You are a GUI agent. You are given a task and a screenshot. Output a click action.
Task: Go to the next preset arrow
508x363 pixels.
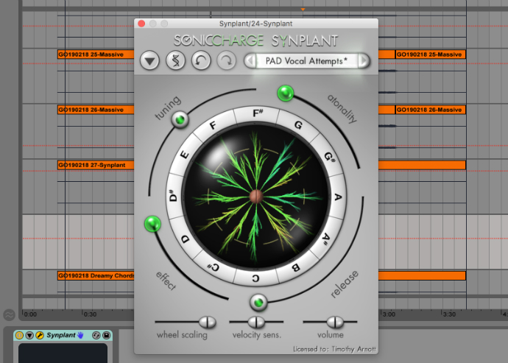(363, 61)
